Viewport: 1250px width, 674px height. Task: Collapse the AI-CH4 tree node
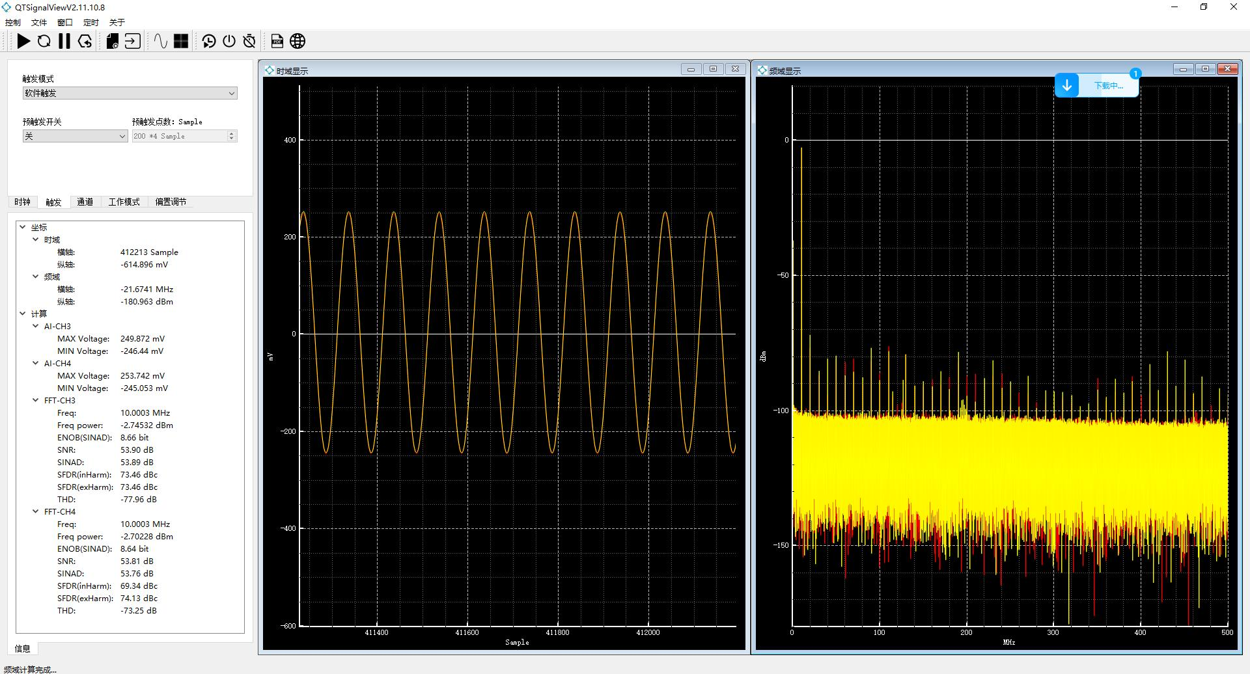36,364
